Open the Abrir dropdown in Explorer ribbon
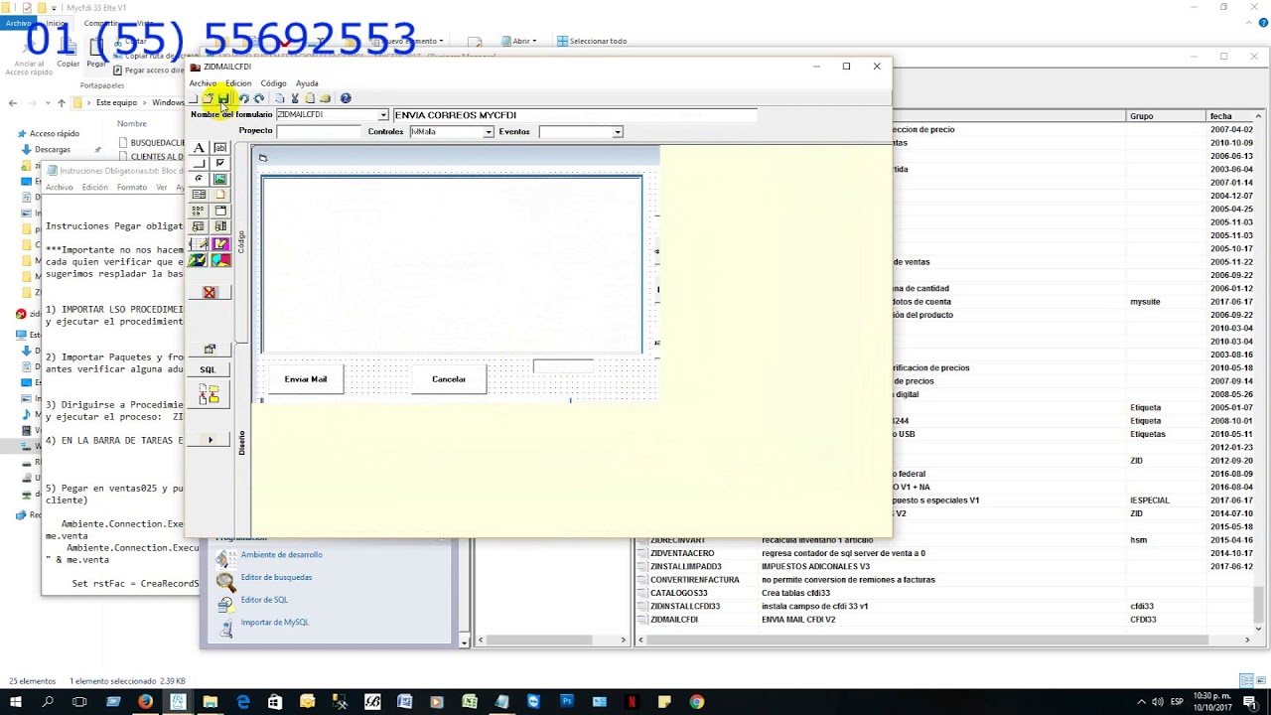This screenshot has width=1271, height=715. pyautogui.click(x=519, y=41)
